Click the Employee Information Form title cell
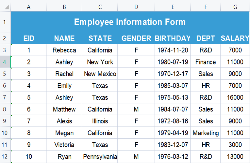 pos(130,22)
